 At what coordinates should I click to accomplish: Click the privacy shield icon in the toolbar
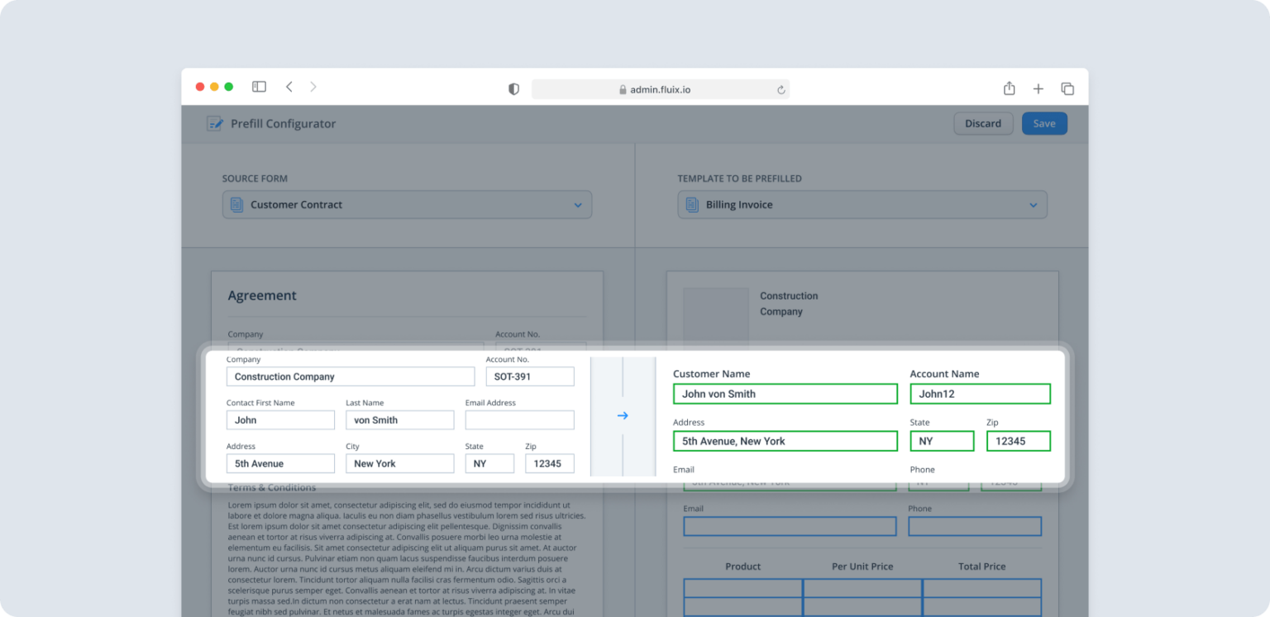click(513, 88)
